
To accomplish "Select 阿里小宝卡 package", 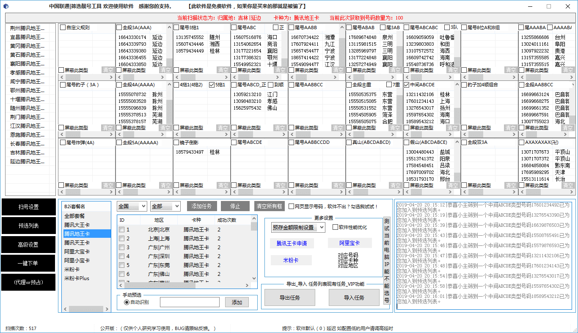I will coord(77,260).
